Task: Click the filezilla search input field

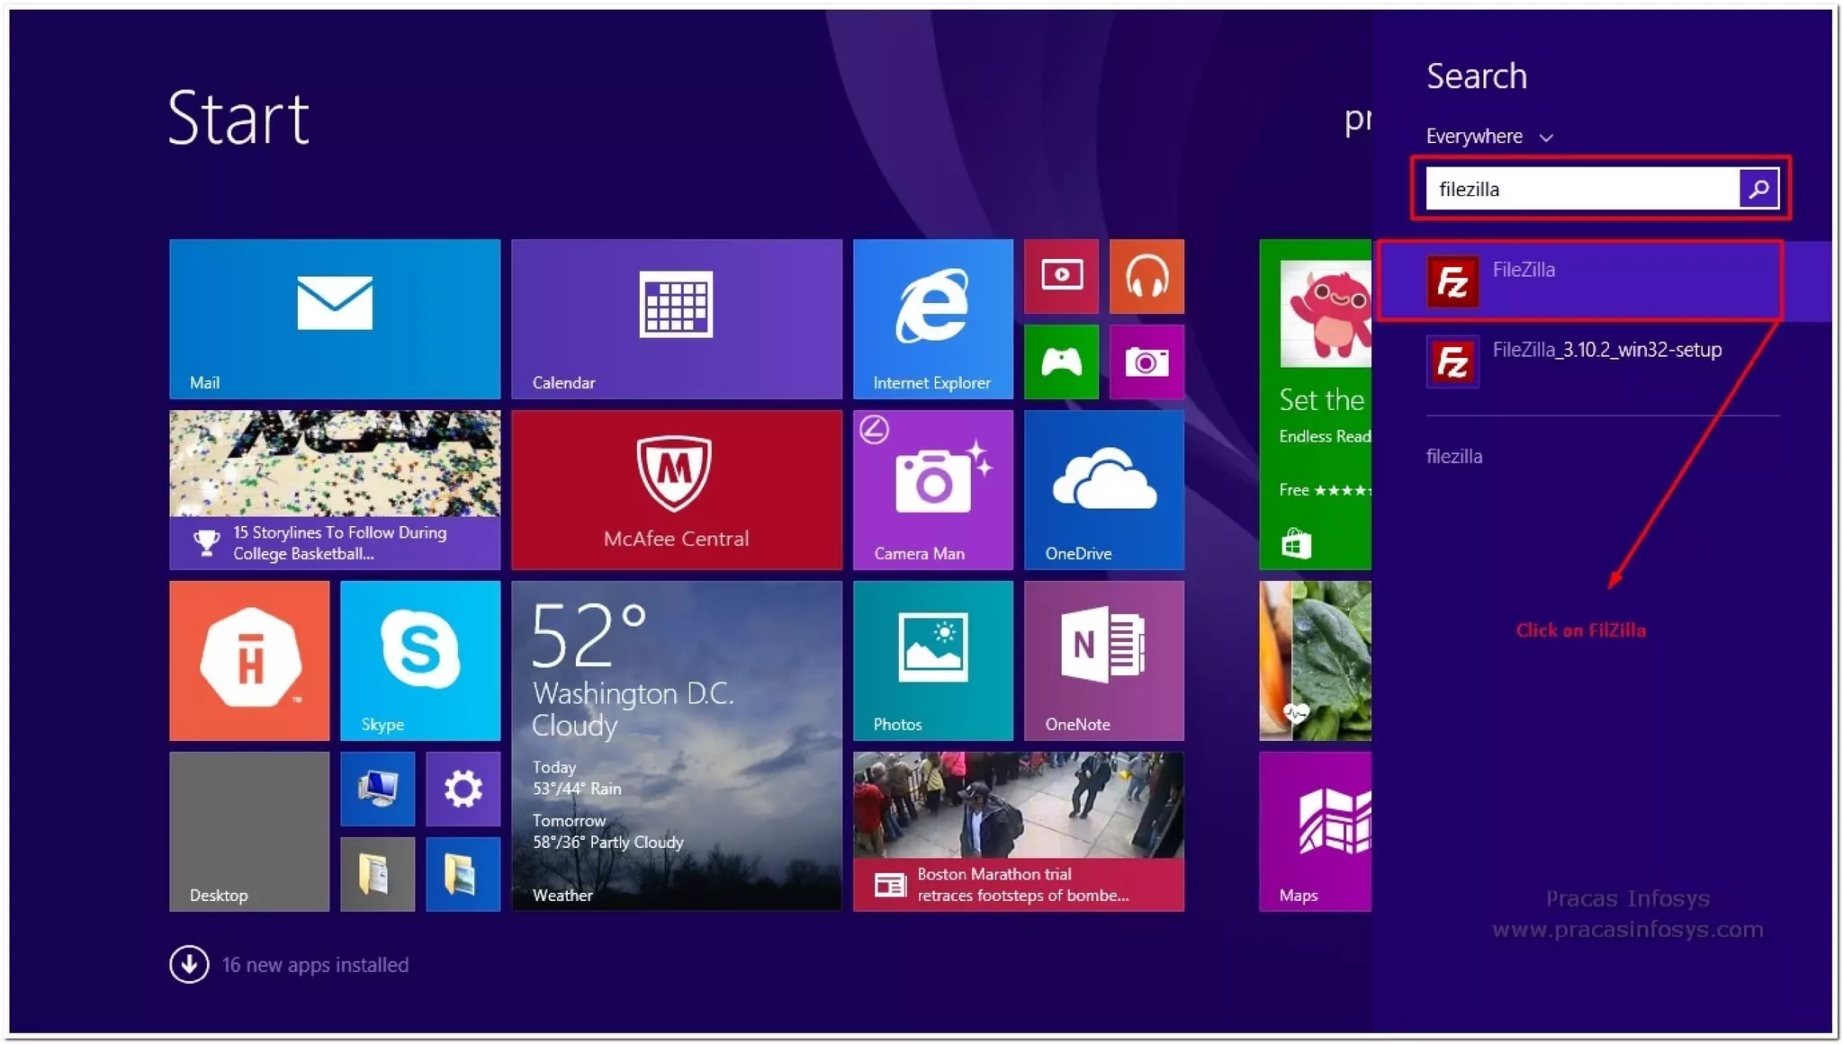Action: 1582,189
